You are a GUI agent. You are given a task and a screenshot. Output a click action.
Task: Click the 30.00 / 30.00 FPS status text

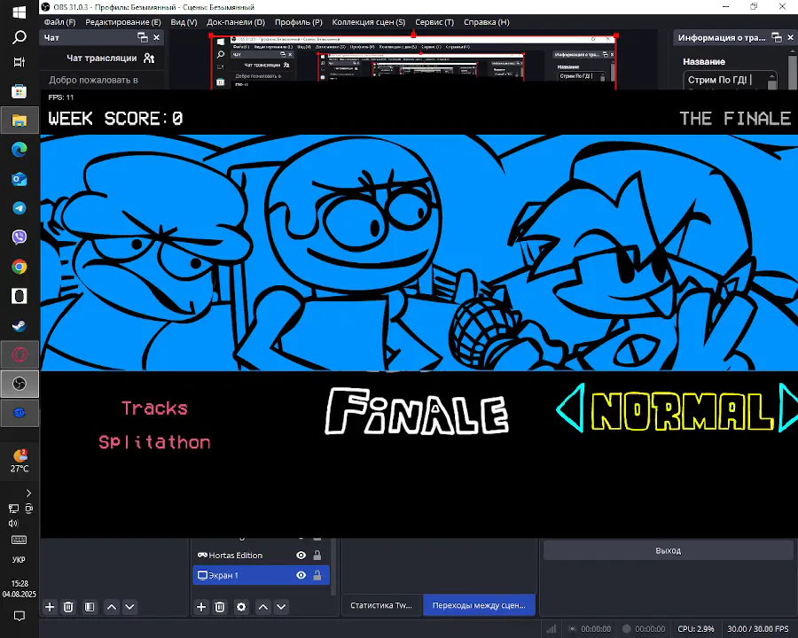point(758,629)
